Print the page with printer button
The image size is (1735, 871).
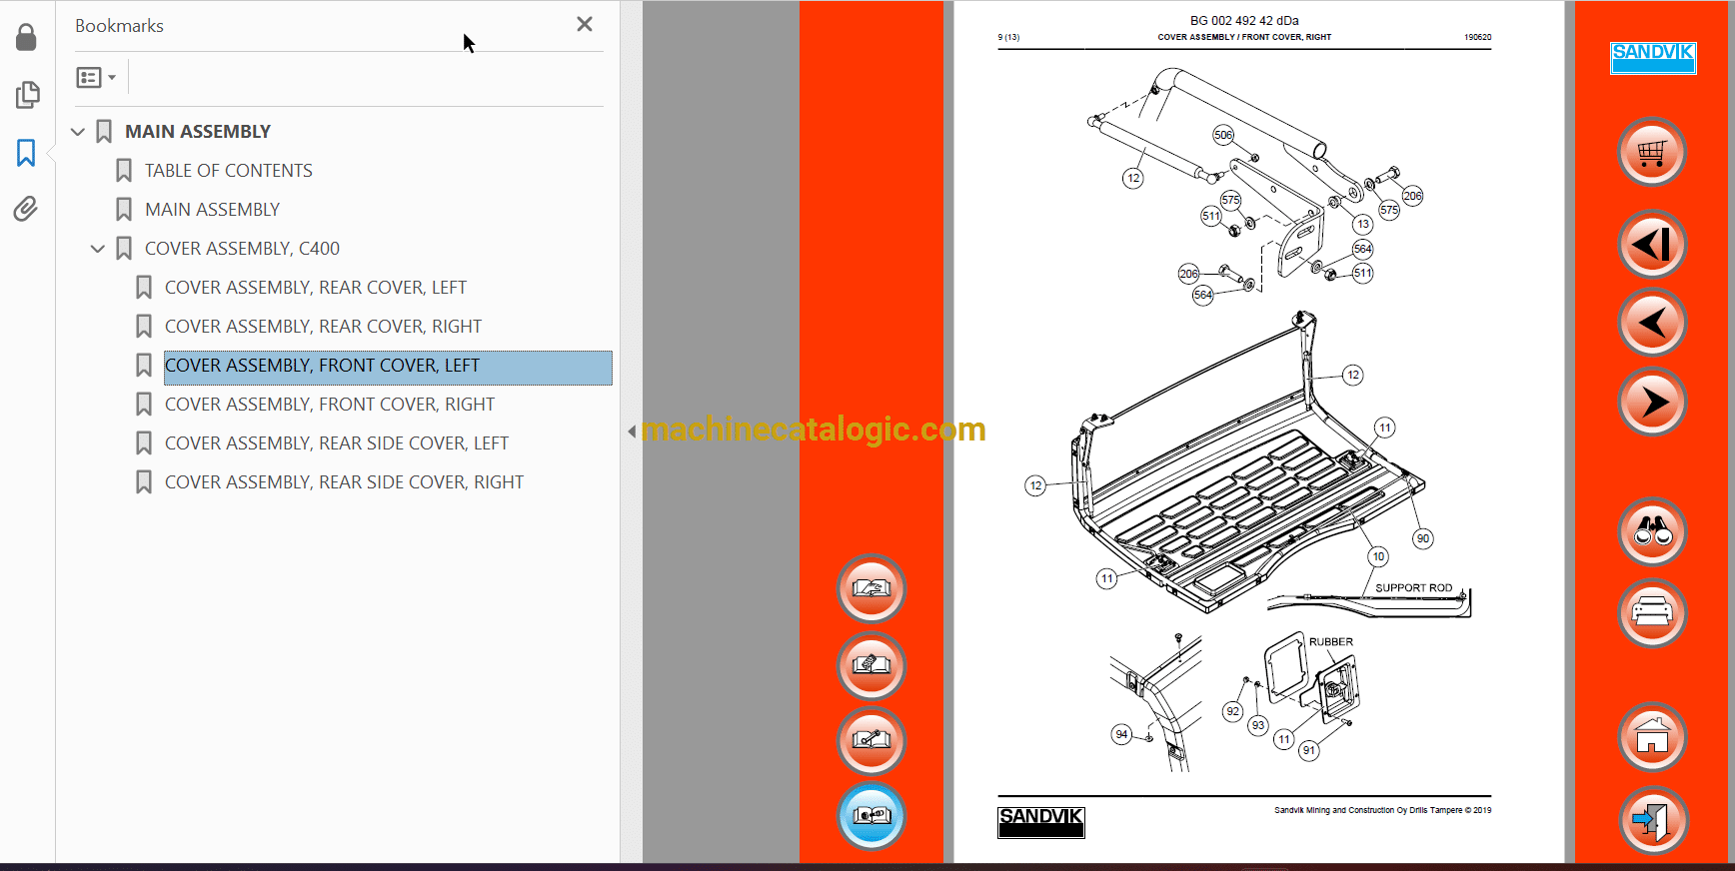pyautogui.click(x=1652, y=612)
